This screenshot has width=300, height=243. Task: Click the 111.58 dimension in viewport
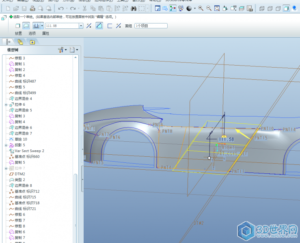coord(227,139)
